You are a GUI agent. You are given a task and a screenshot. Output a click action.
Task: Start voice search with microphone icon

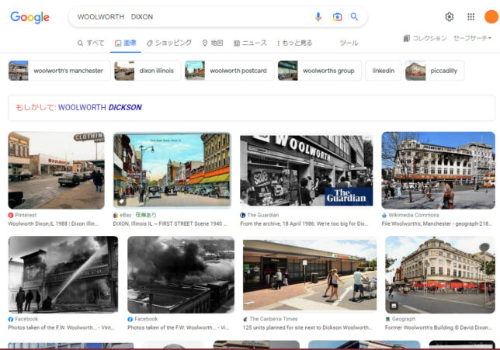tap(318, 16)
